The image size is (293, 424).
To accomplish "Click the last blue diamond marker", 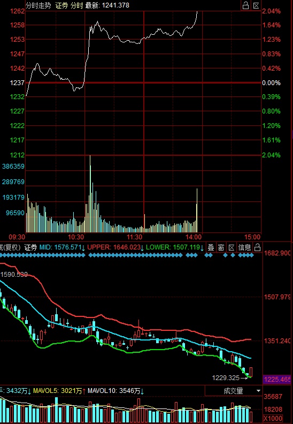I will 252,255.
